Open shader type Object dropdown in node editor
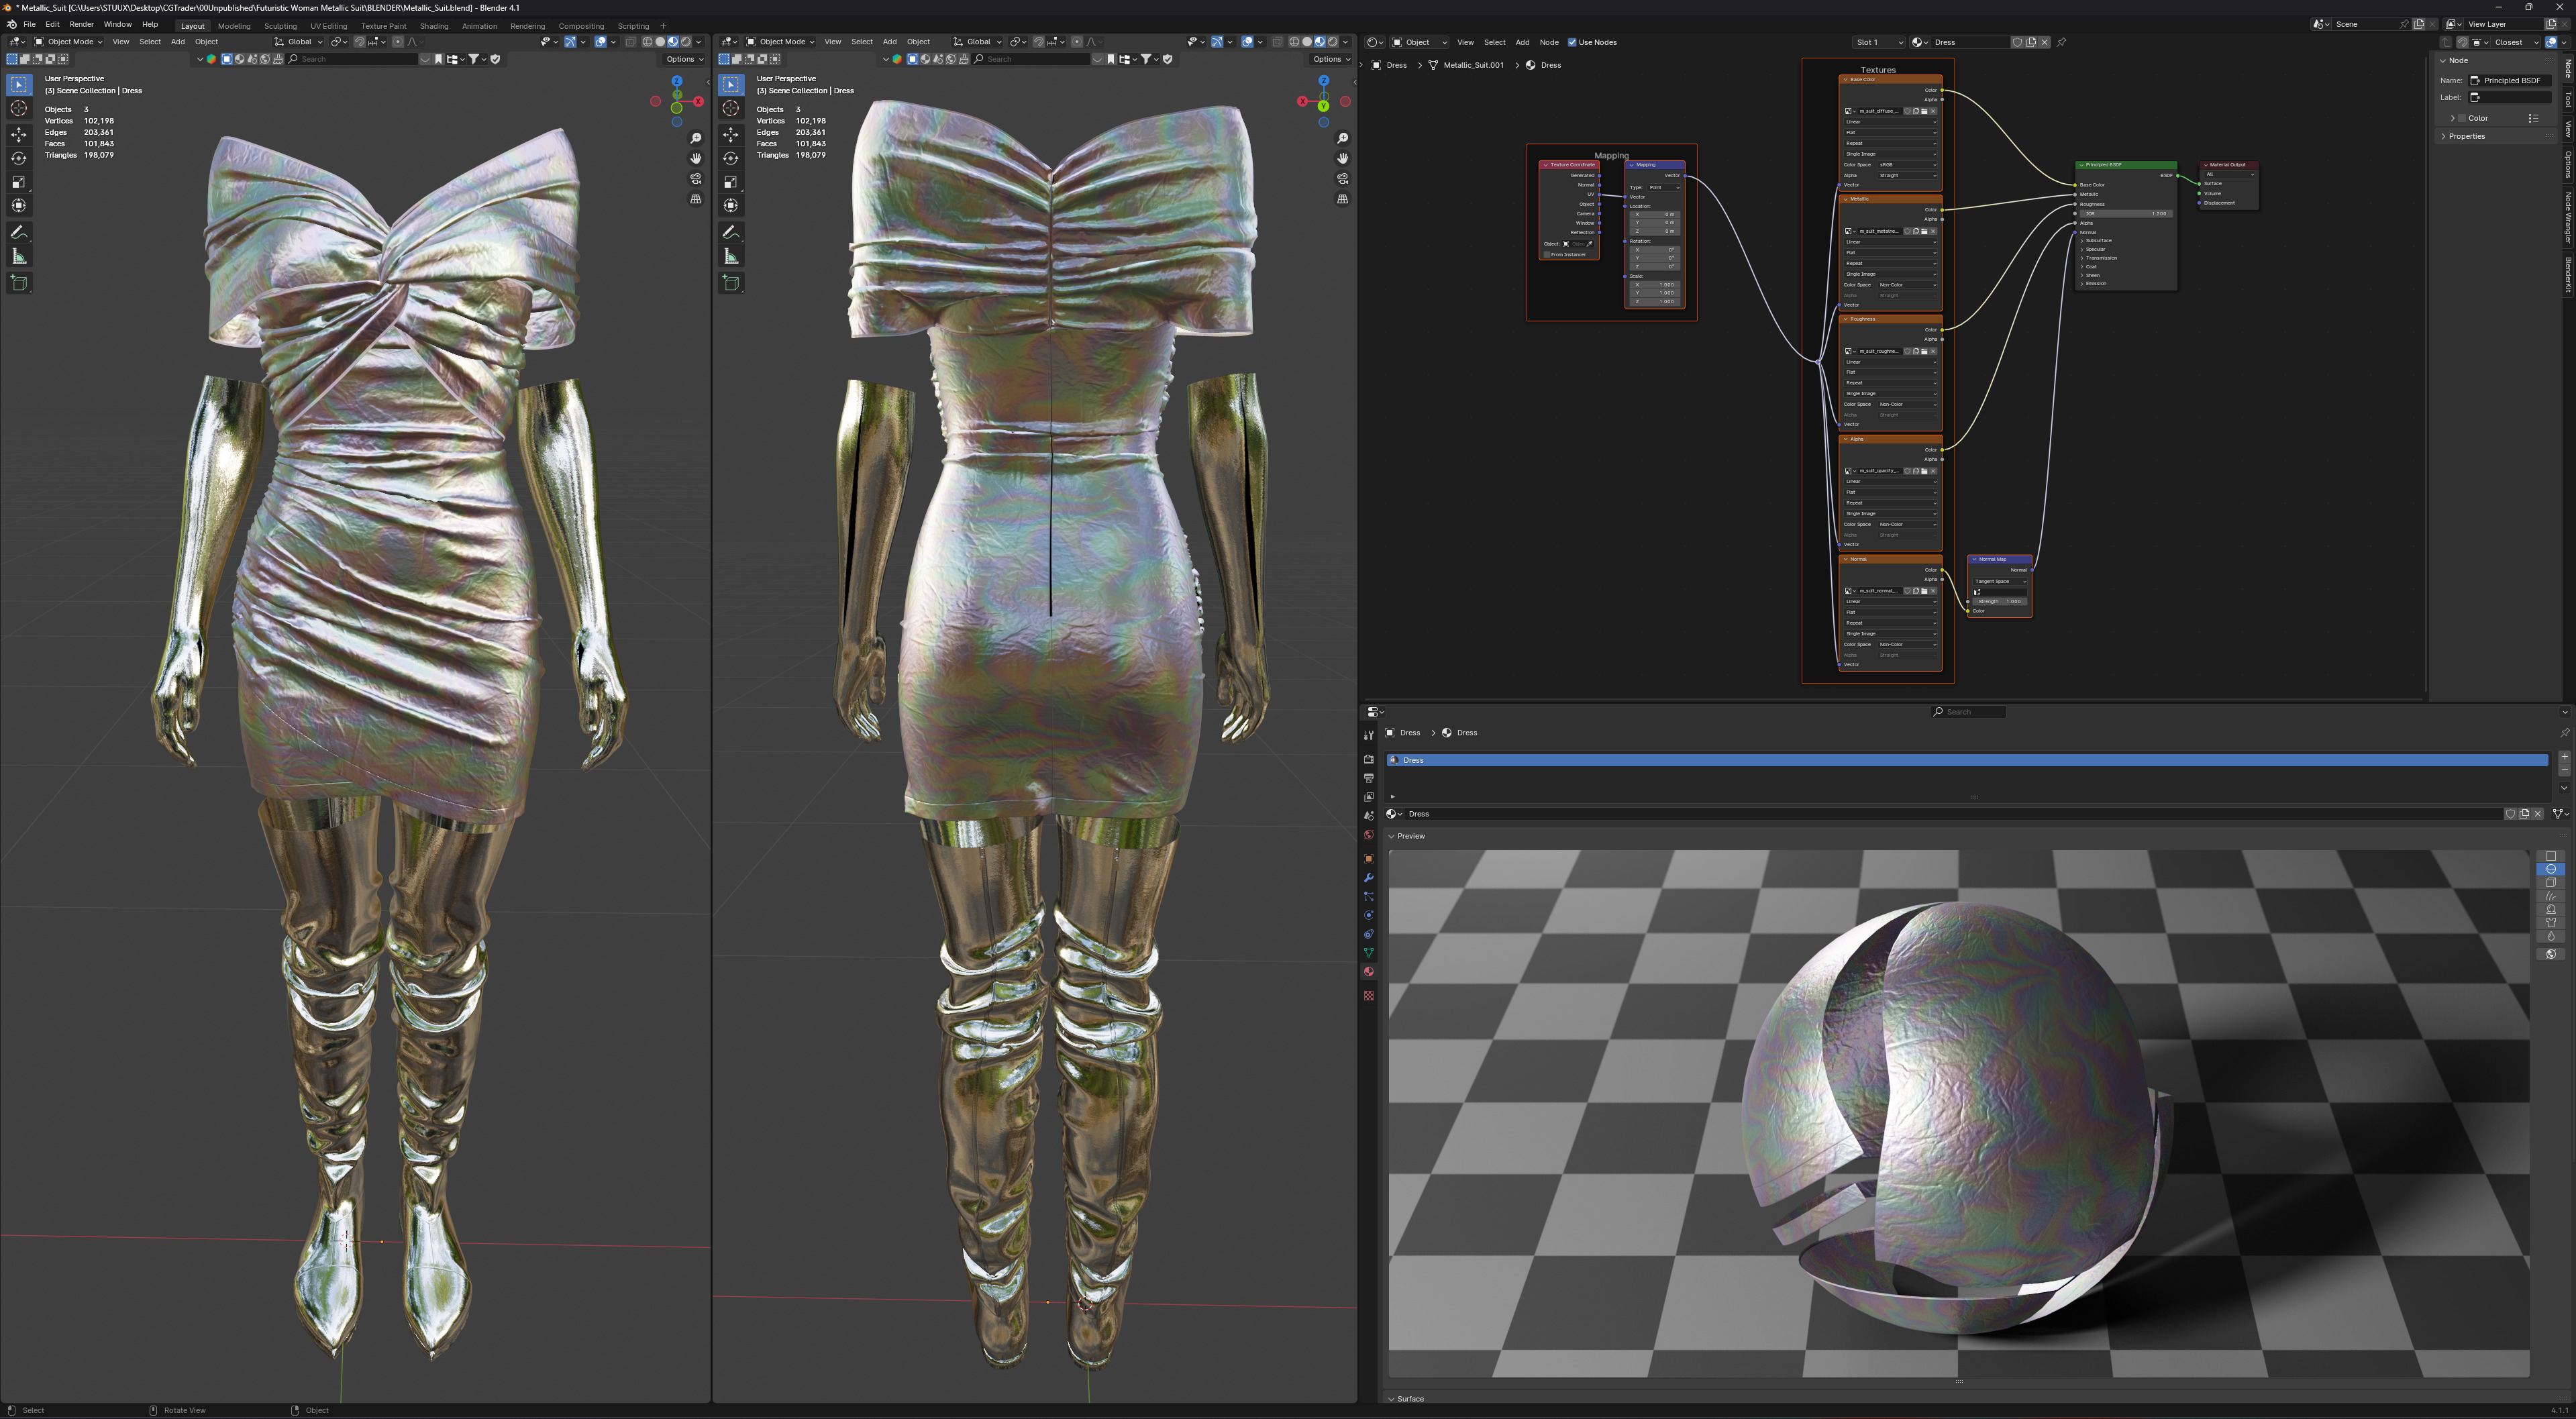The width and height of the screenshot is (2576, 1419). click(1420, 42)
